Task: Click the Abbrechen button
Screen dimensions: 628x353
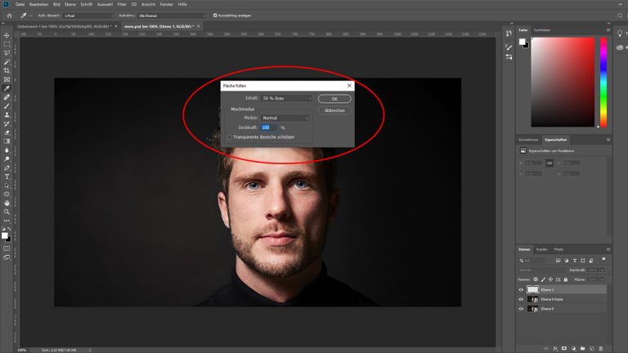Action: click(x=334, y=109)
